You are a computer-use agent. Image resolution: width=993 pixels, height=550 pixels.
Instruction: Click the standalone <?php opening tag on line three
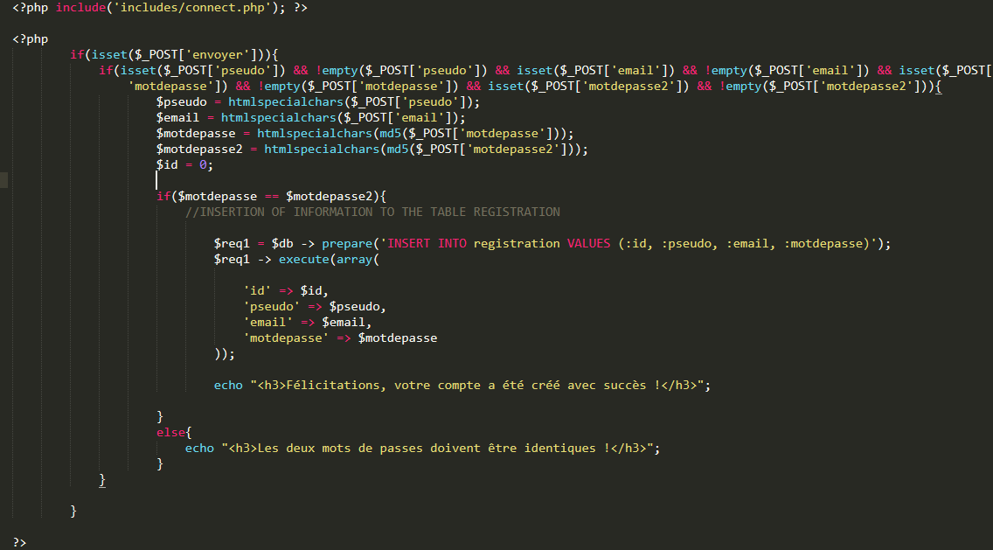[31, 39]
